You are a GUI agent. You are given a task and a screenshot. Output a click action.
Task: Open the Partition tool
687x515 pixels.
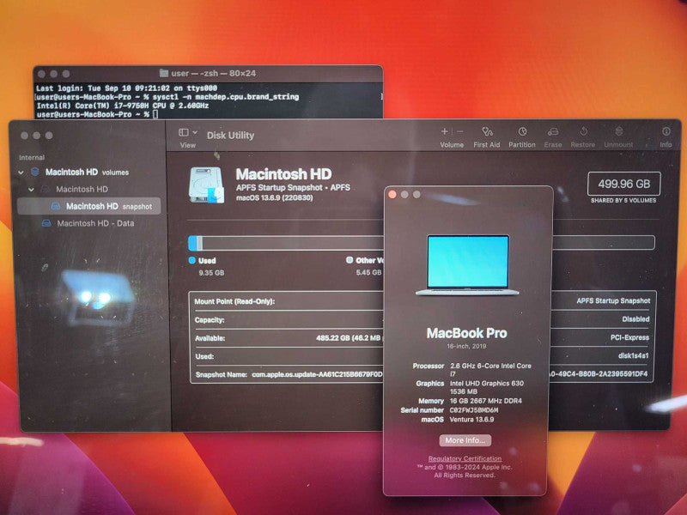point(522,131)
